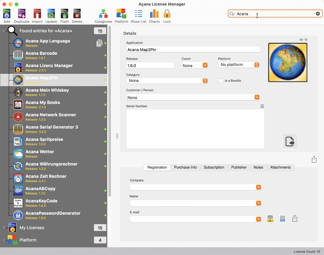Click the Serial Number text area
This screenshot has width=324, height=255.
tap(195, 129)
